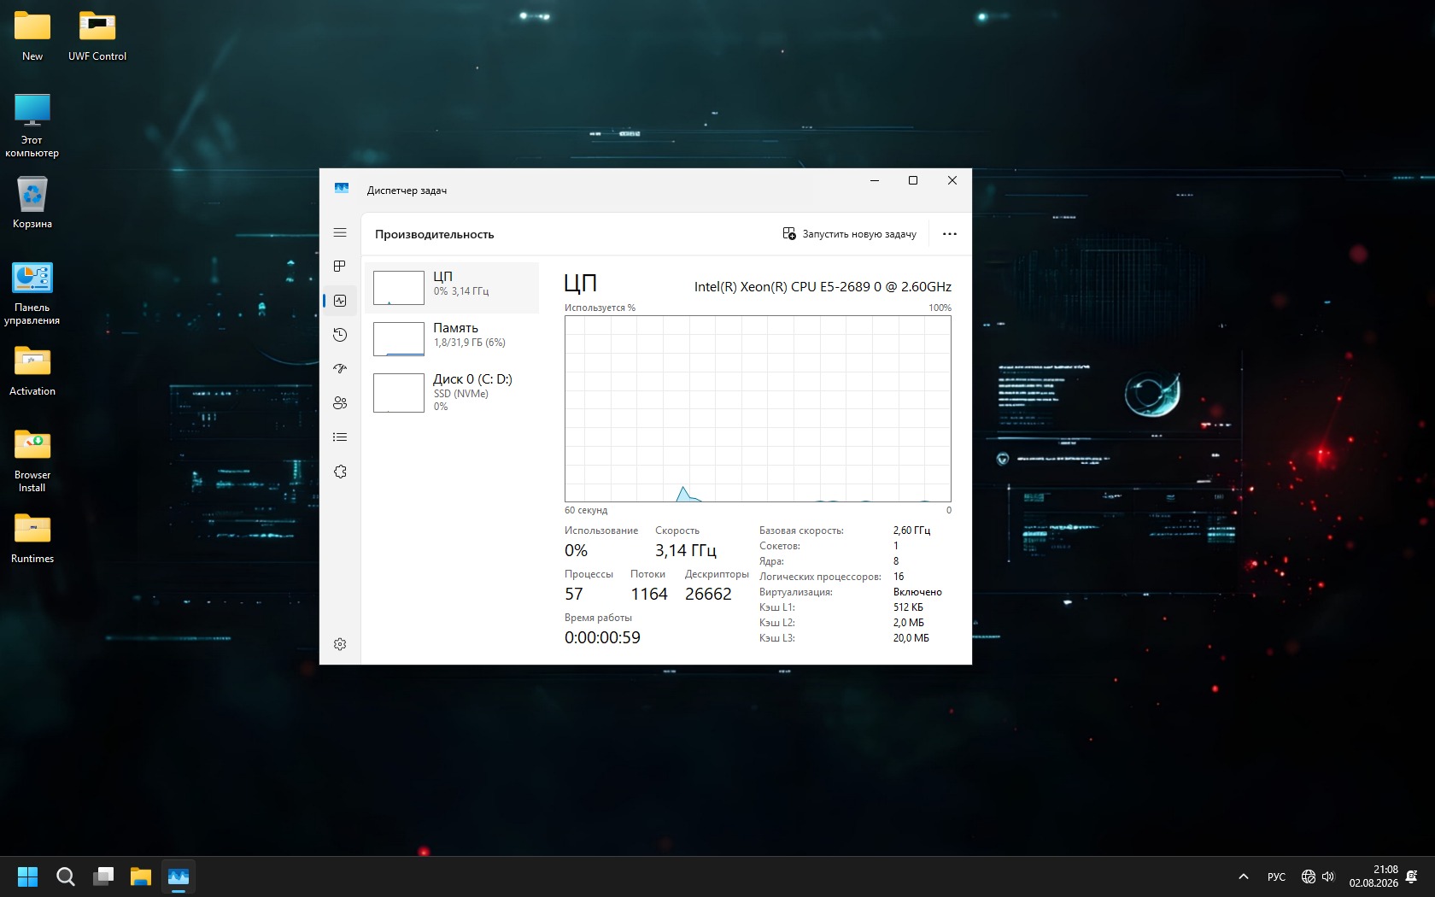Click the Task Manager title bar icon
The width and height of the screenshot is (1435, 897).
tap(342, 189)
